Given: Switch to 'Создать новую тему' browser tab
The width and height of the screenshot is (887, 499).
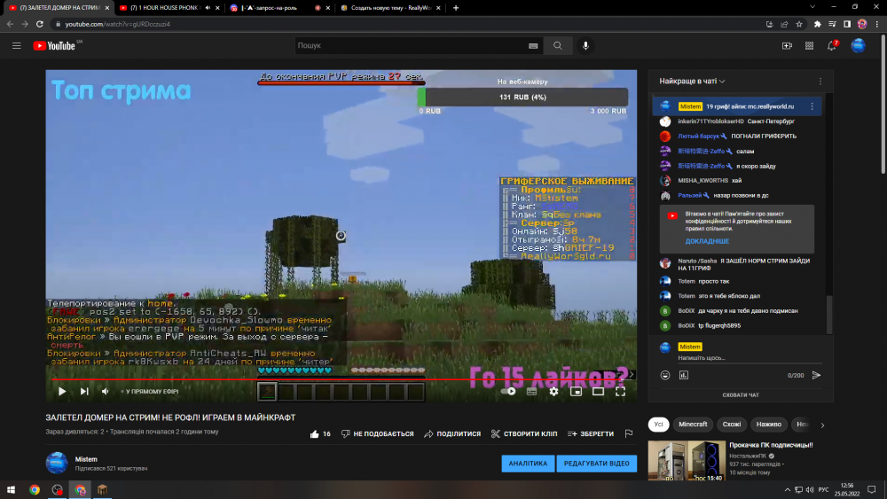Looking at the screenshot, I should pyautogui.click(x=390, y=8).
